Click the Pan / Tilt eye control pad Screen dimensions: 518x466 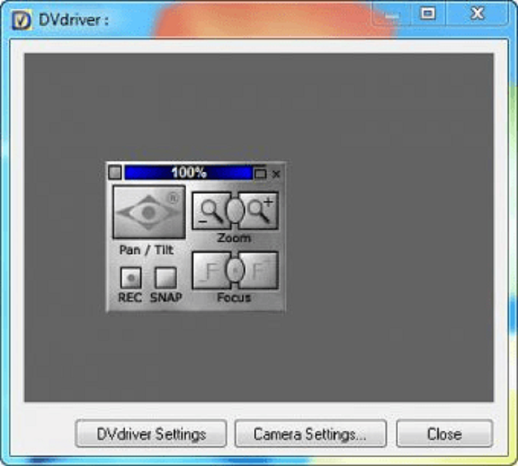point(148,212)
